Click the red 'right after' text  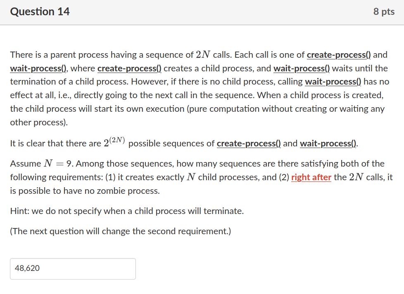point(311,177)
